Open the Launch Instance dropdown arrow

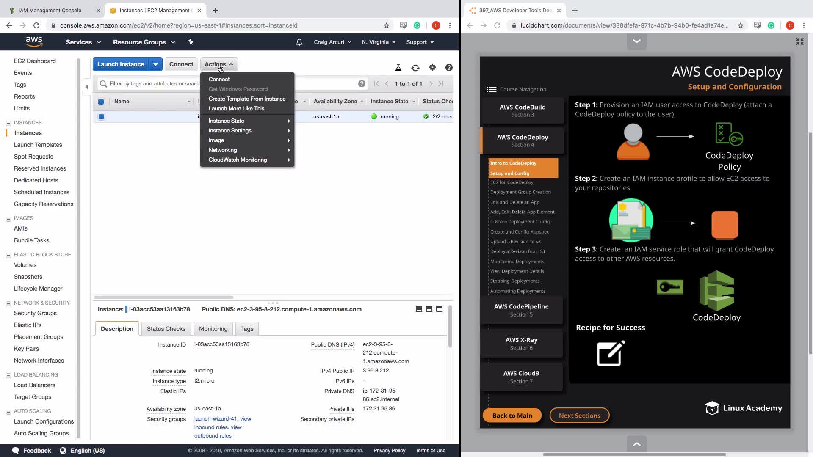[155, 64]
